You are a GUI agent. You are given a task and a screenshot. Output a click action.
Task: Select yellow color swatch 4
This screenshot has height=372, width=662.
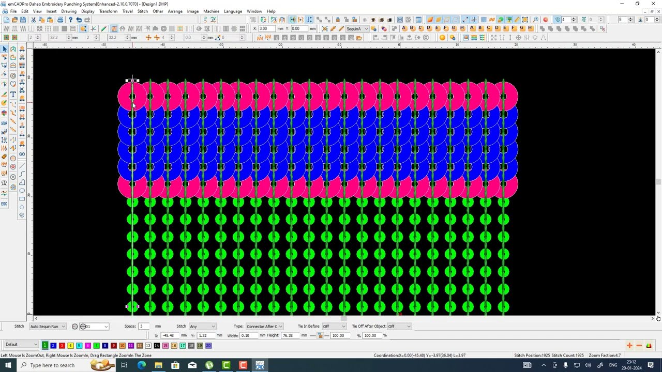(70, 346)
